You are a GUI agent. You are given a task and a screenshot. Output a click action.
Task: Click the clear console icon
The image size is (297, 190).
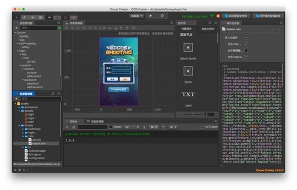click(67, 127)
